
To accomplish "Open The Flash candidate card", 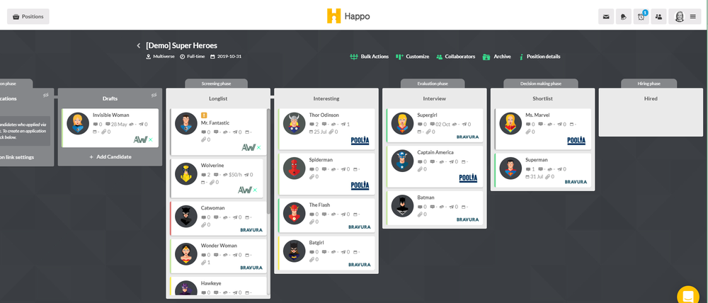I will coord(327,215).
